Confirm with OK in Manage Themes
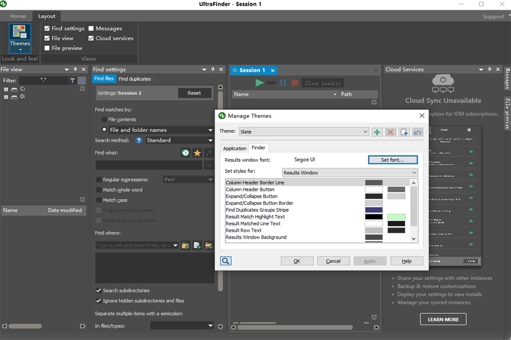This screenshot has height=340, width=511. [x=297, y=261]
